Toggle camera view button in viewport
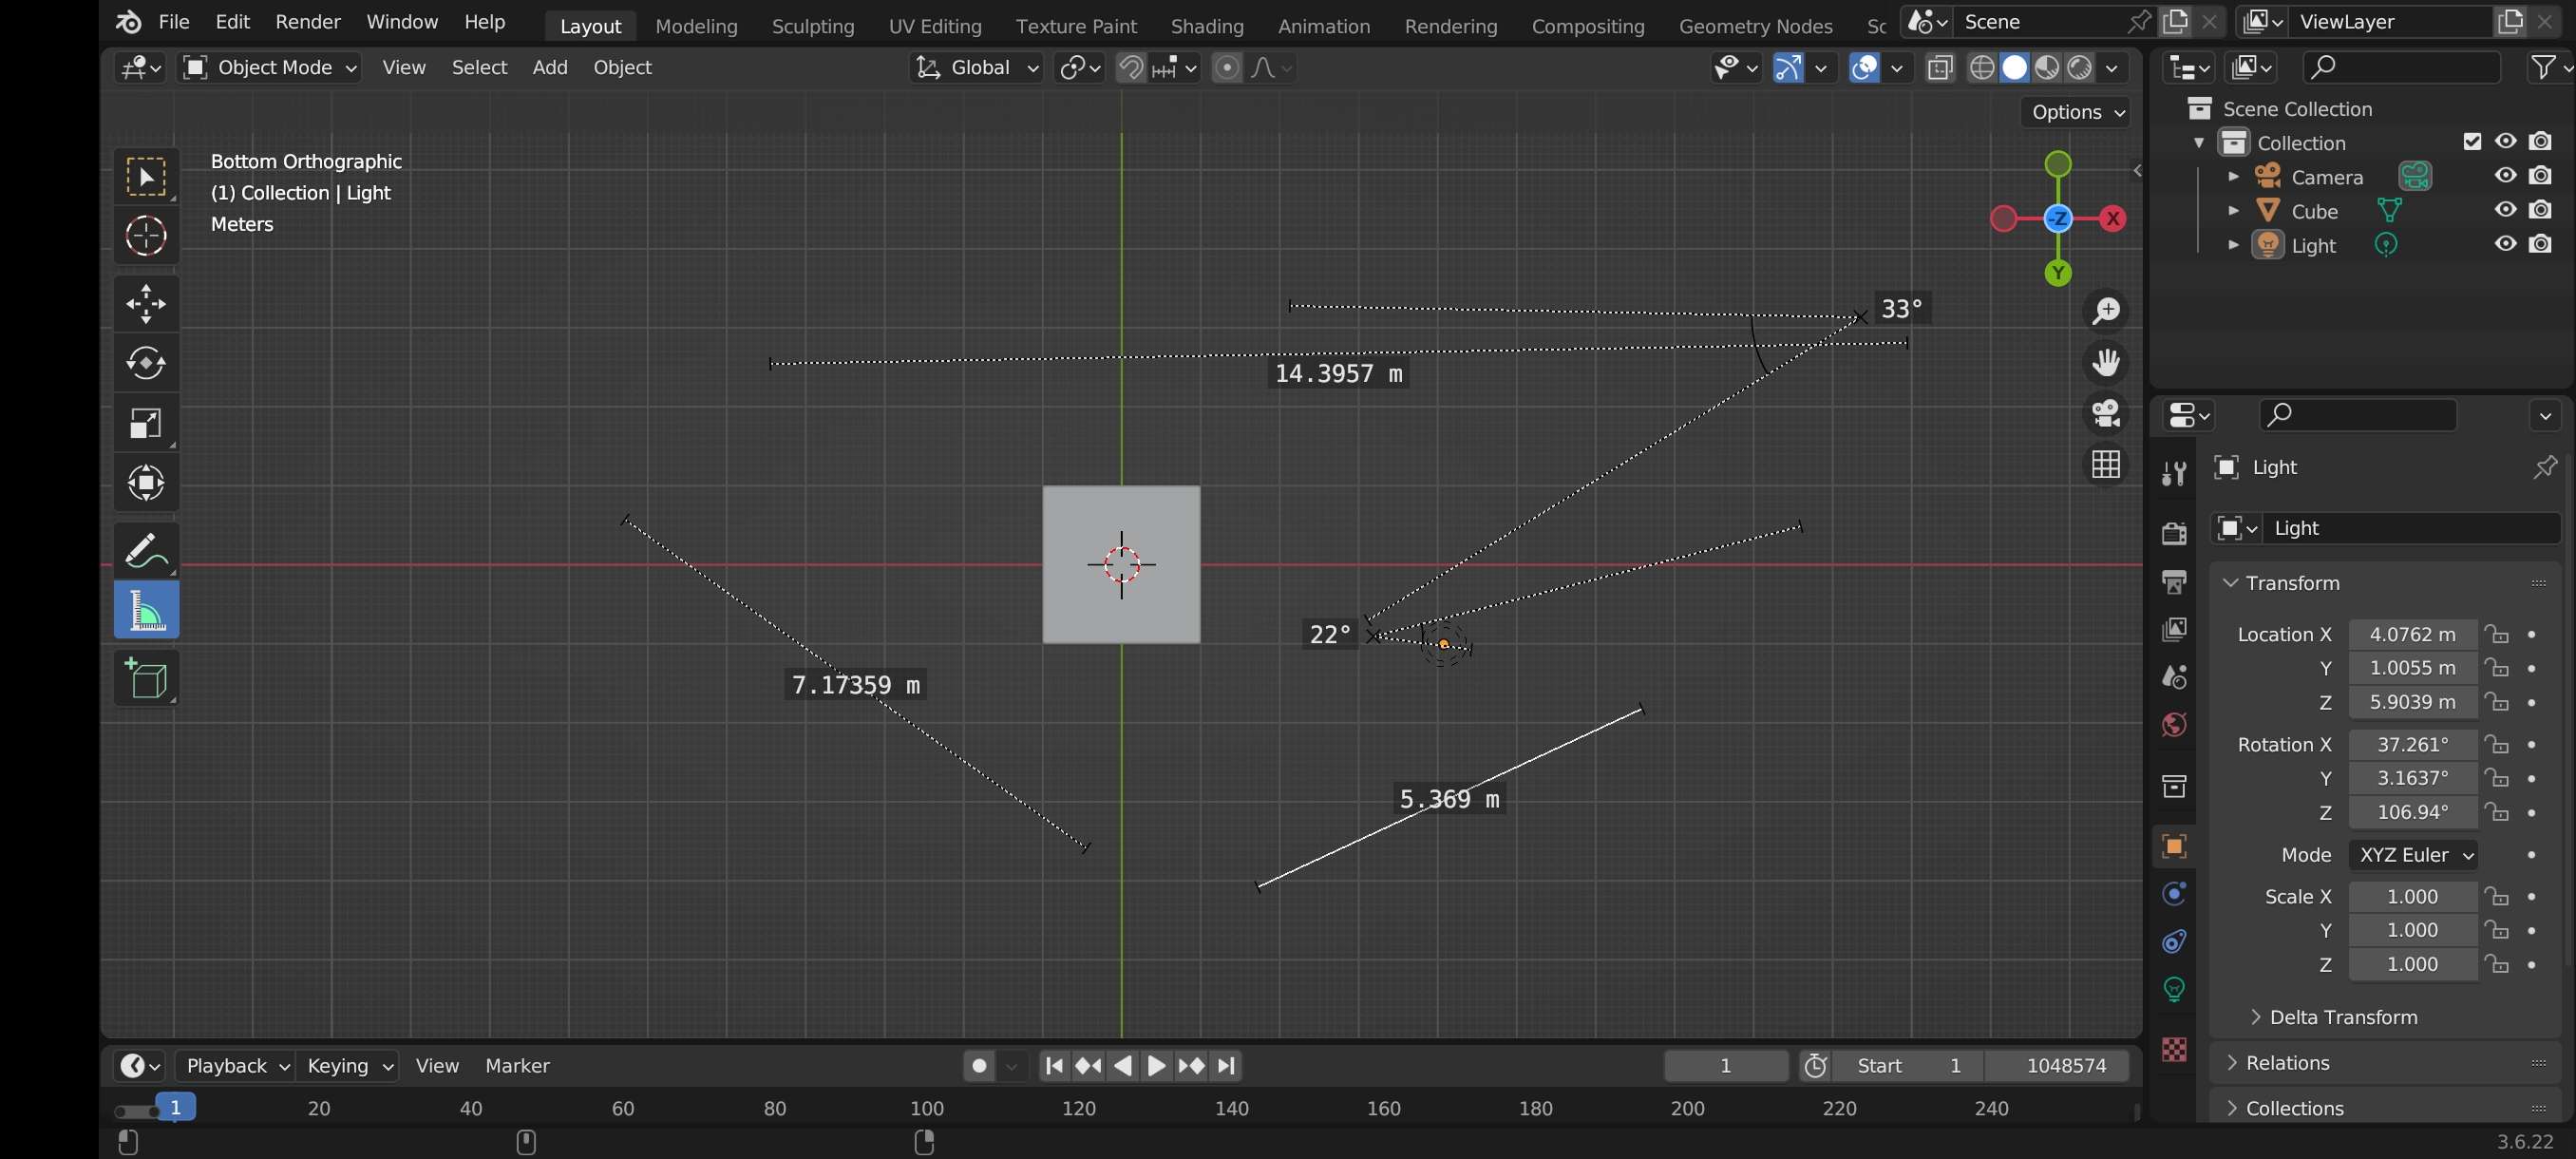This screenshot has width=2576, height=1159. point(2106,413)
